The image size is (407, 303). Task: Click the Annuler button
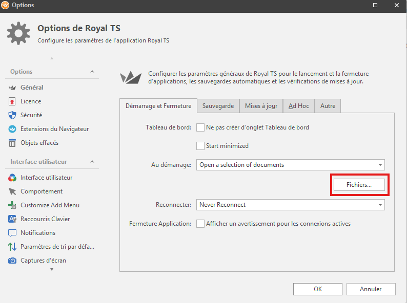(371, 289)
